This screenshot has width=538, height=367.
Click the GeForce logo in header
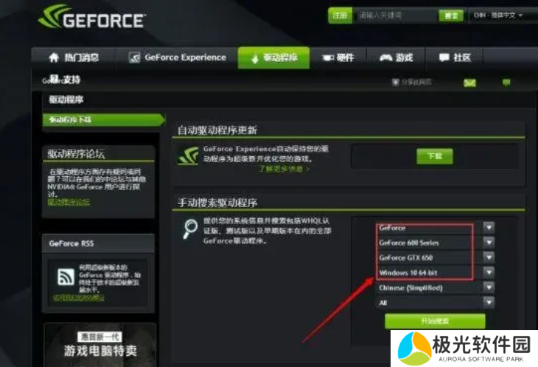click(91, 17)
